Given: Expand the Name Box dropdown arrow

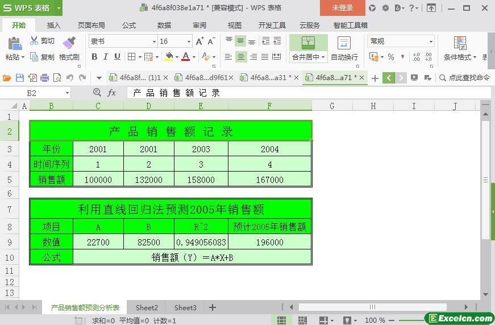Looking at the screenshot, I should pos(67,93).
